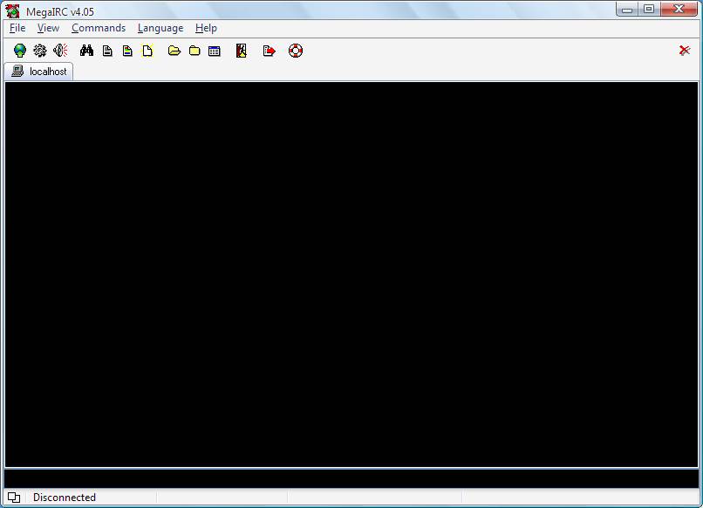The width and height of the screenshot is (703, 508).
Task: Click the black message input field
Action: click(x=351, y=478)
